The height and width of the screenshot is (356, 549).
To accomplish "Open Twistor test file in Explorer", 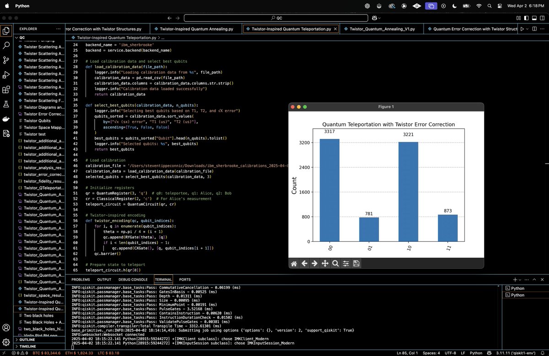I will tap(40, 134).
